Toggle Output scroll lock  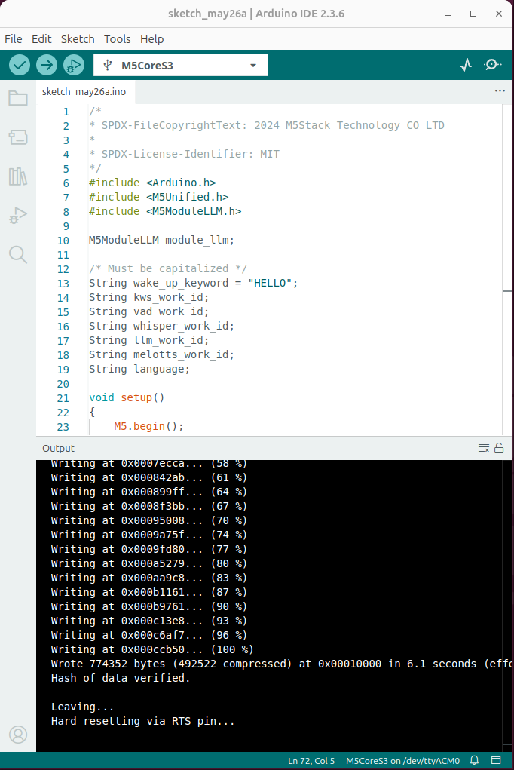point(499,448)
